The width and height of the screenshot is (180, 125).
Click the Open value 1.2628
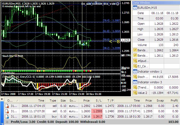[x=159, y=24]
